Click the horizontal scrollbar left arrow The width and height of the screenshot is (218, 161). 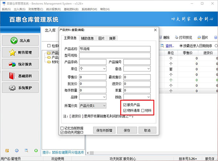pos(88,153)
